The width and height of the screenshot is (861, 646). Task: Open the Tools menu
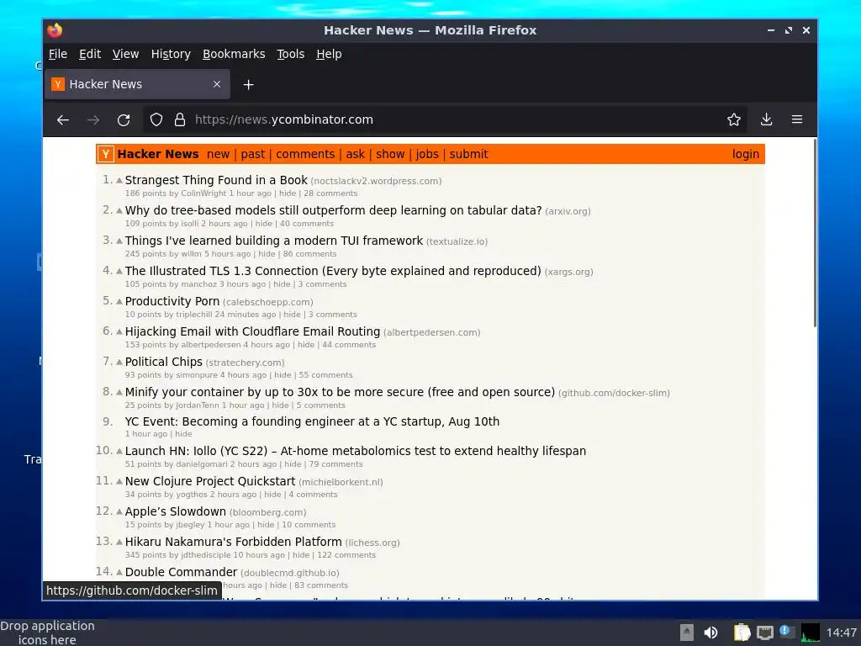[290, 54]
